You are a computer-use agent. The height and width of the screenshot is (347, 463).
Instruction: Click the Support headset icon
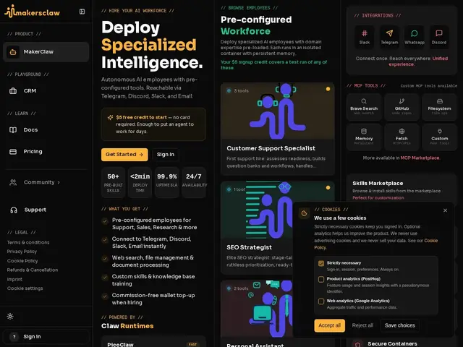pyautogui.click(x=14, y=210)
